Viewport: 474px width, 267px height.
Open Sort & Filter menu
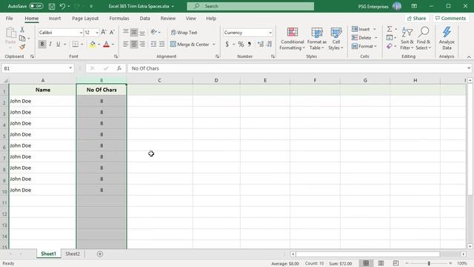[x=407, y=39]
